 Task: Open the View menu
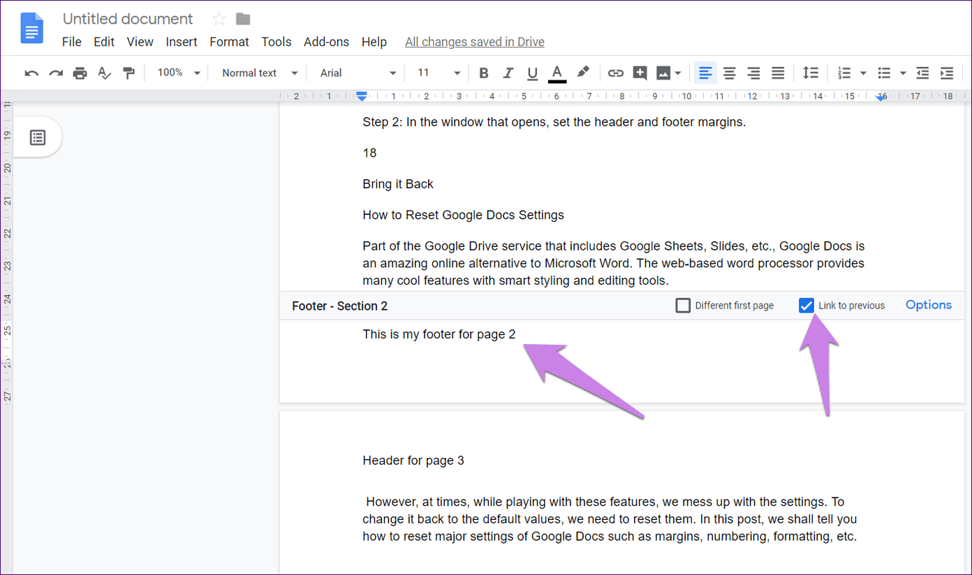click(140, 42)
